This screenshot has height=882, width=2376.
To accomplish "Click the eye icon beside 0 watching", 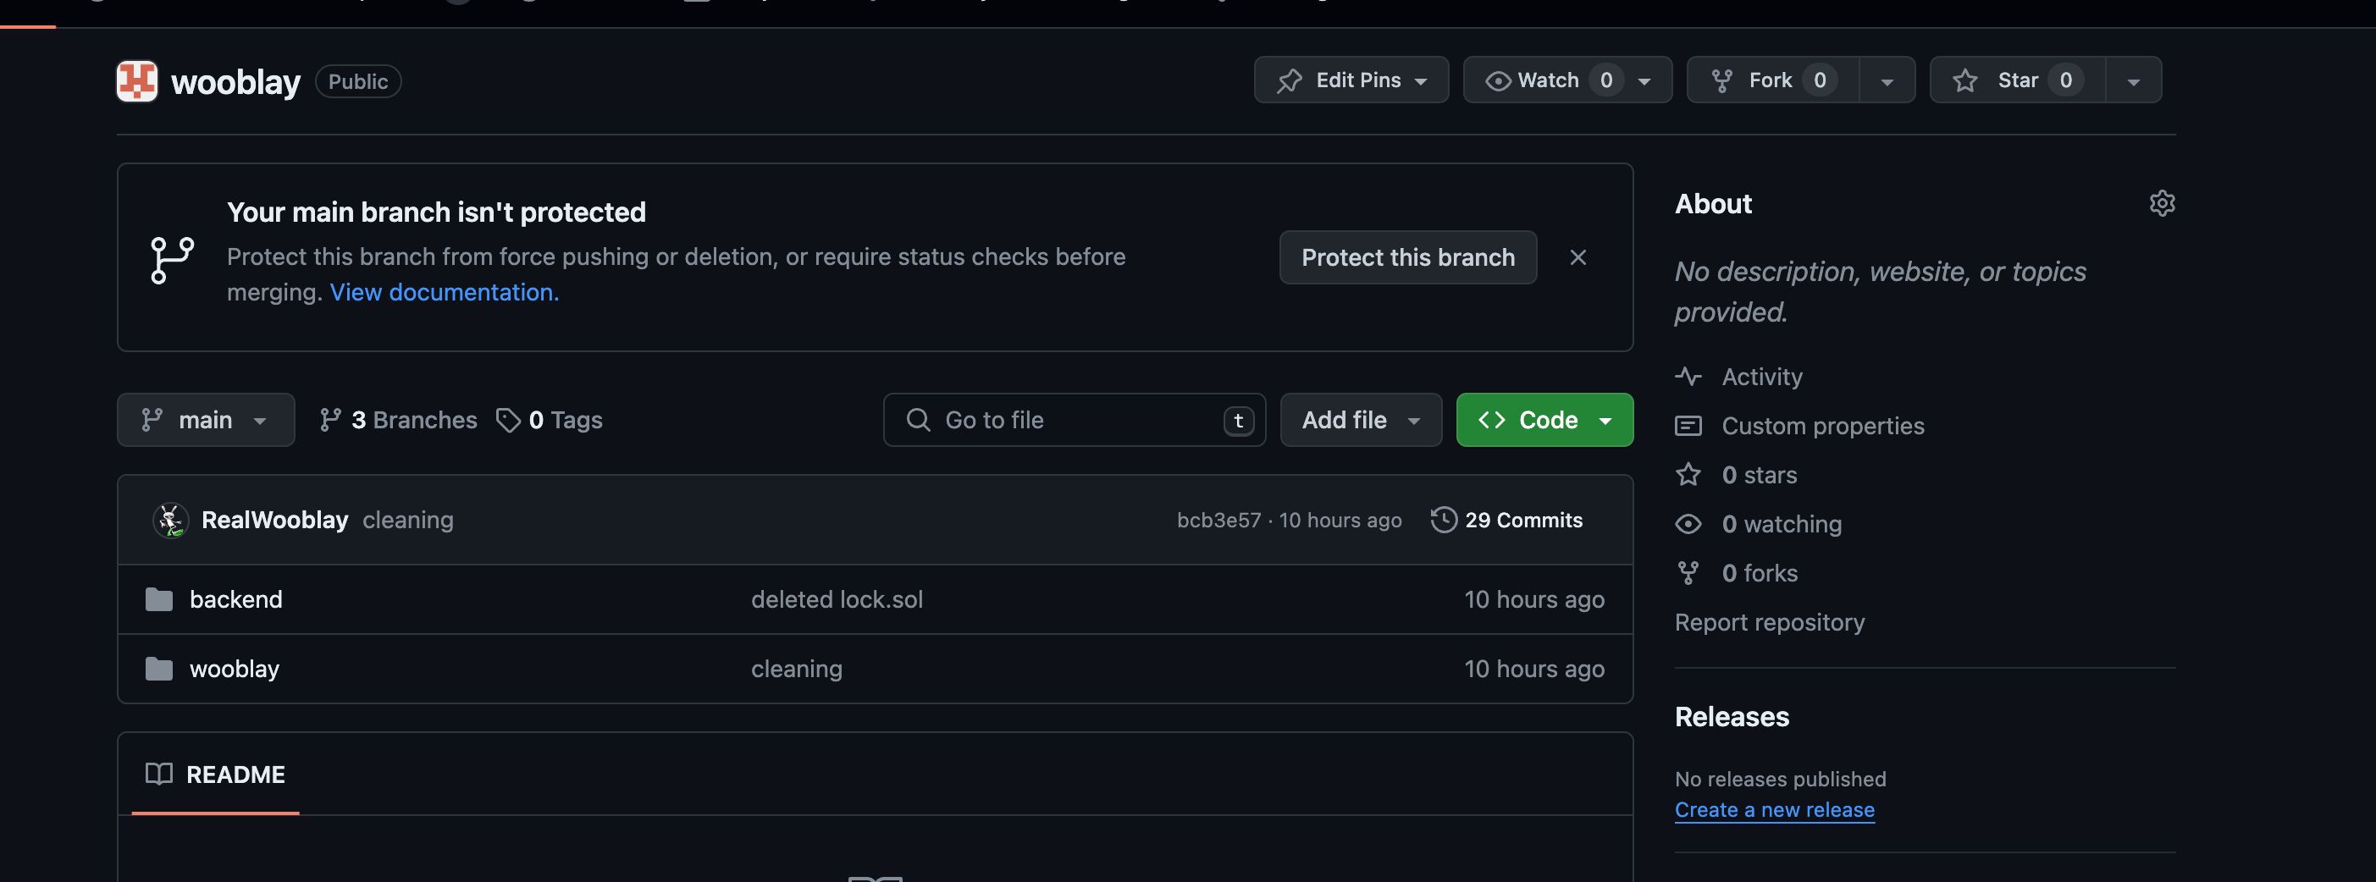I will [1688, 523].
